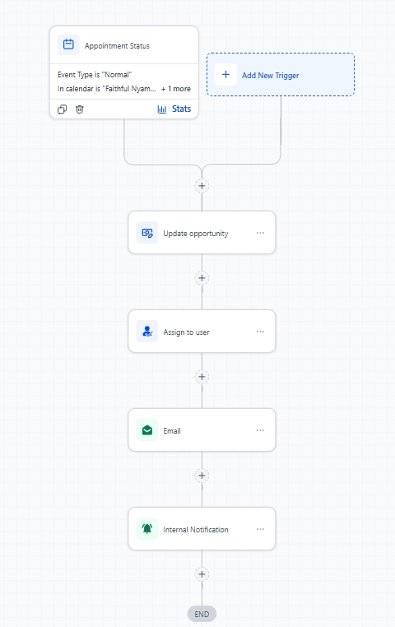
Task: Add step before the END node
Action: 202,574
